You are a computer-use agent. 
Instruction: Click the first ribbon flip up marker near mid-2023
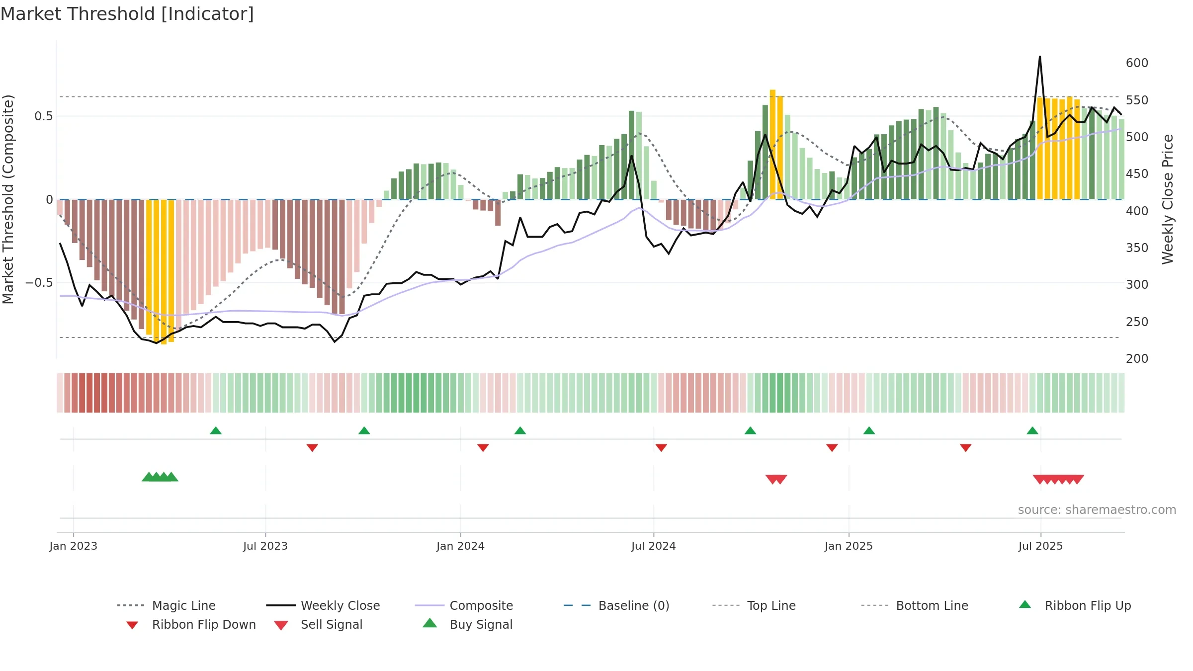pyautogui.click(x=216, y=430)
